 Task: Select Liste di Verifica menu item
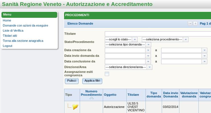[x=13, y=31]
